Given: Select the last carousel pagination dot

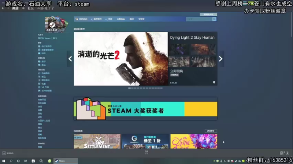Looking at the screenshot, I should [162, 88].
